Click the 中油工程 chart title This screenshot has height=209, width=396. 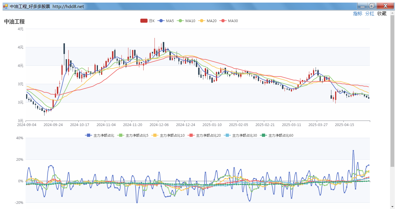coord(14,22)
